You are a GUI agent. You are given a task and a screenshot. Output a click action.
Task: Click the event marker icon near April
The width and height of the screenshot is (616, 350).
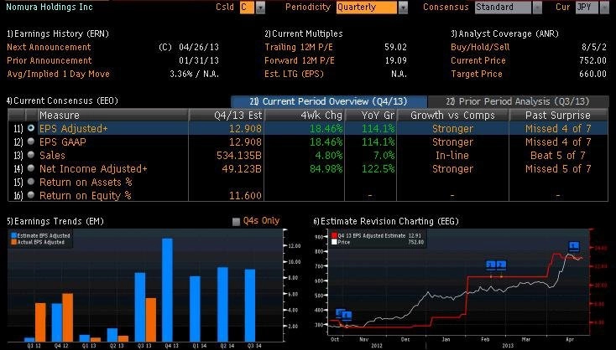[574, 246]
